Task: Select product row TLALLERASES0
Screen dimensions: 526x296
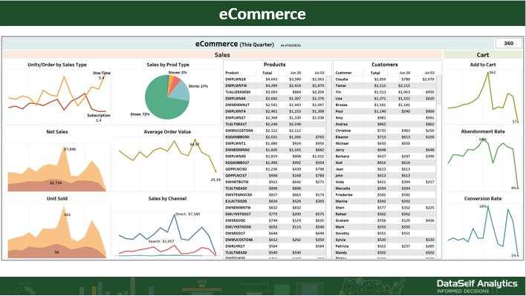Action: pyautogui.click(x=275, y=92)
